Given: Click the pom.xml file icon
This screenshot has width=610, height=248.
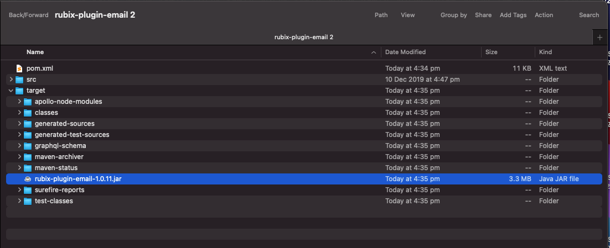Looking at the screenshot, I should coord(19,68).
